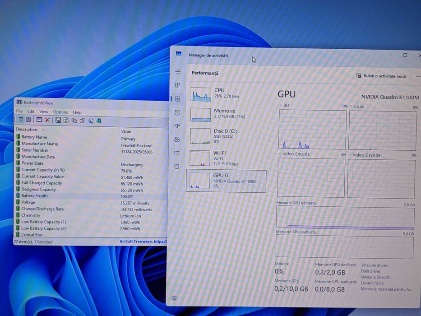Select the Critical Bias row
Viewport: 421px width, 316px height.
point(91,235)
